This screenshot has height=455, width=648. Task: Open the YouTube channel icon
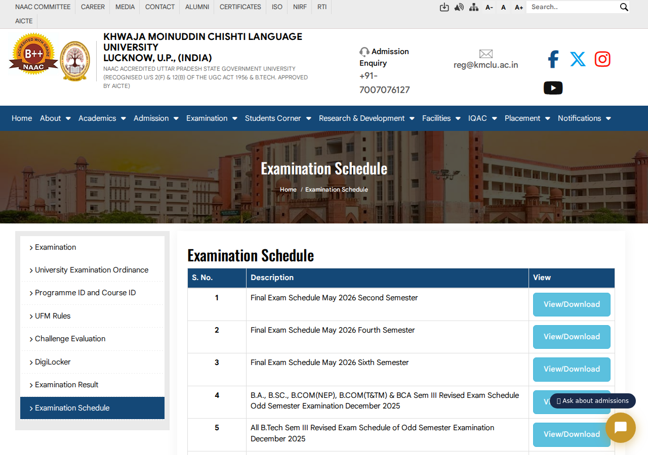click(x=553, y=88)
